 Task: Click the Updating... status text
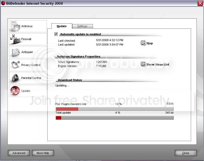click(x=62, y=85)
